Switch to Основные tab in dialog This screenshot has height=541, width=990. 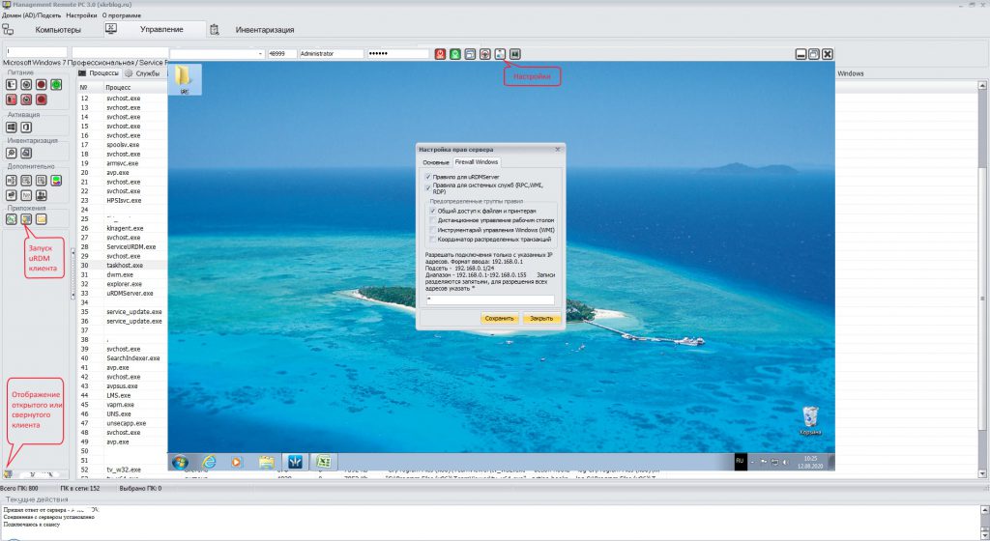[436, 162]
